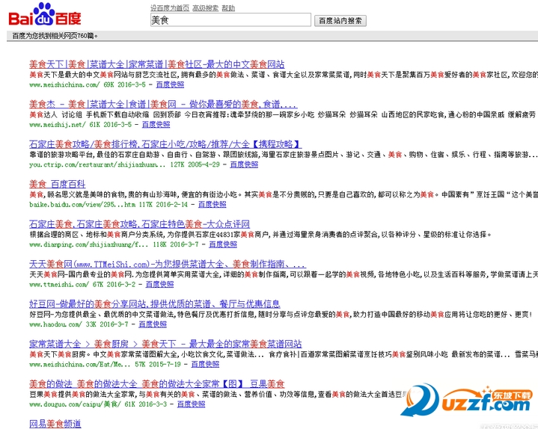
Task: Click the 百度为您找到相关网页 result count text
Action: 55,36
